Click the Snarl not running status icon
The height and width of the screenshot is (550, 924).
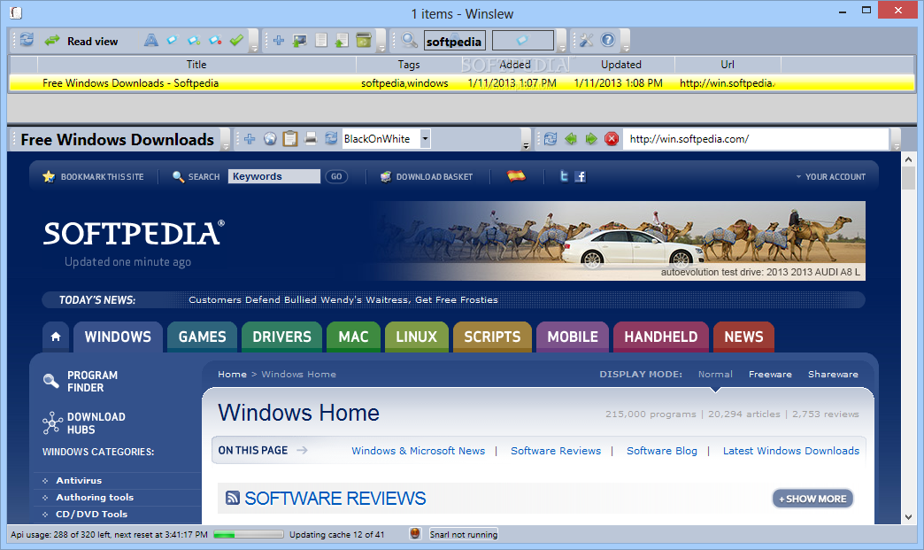click(415, 533)
